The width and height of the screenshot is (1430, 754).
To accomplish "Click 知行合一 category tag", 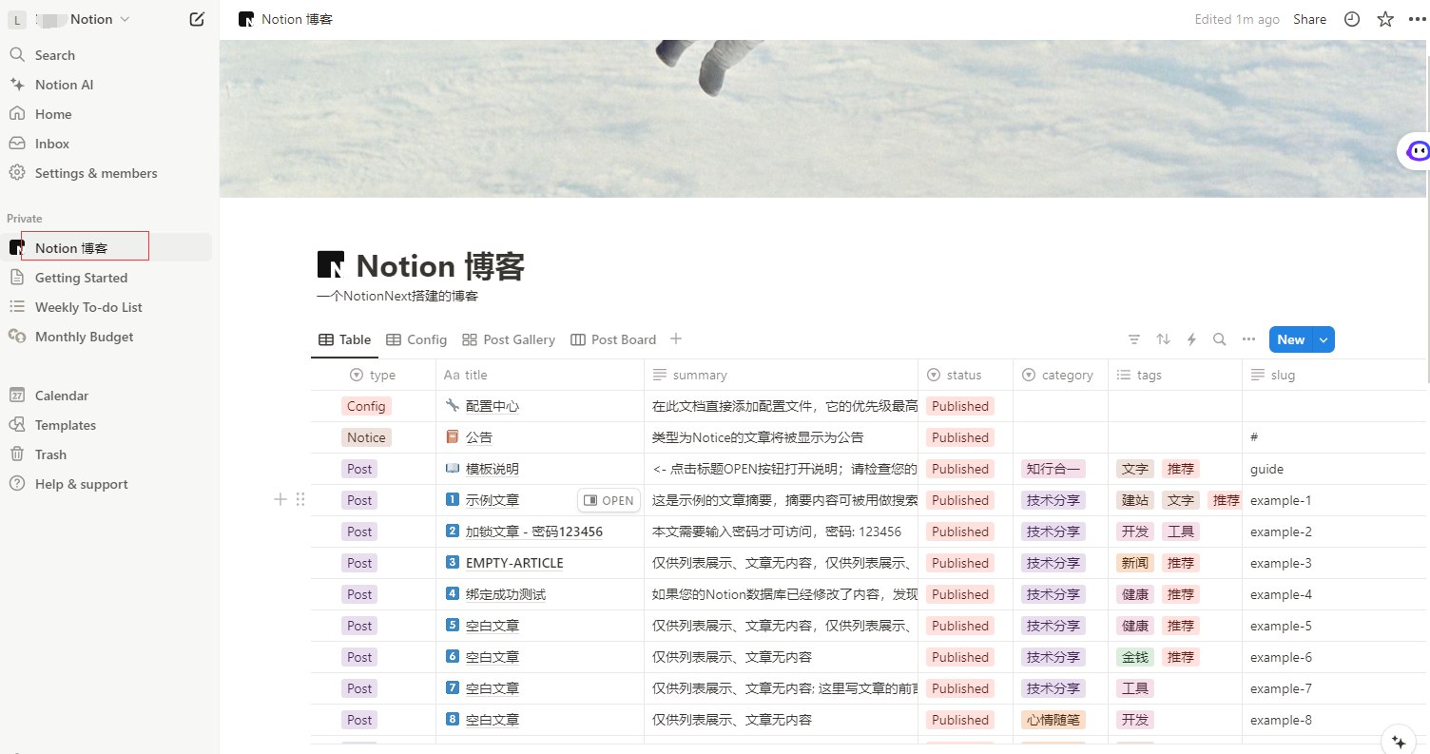I will tap(1053, 469).
